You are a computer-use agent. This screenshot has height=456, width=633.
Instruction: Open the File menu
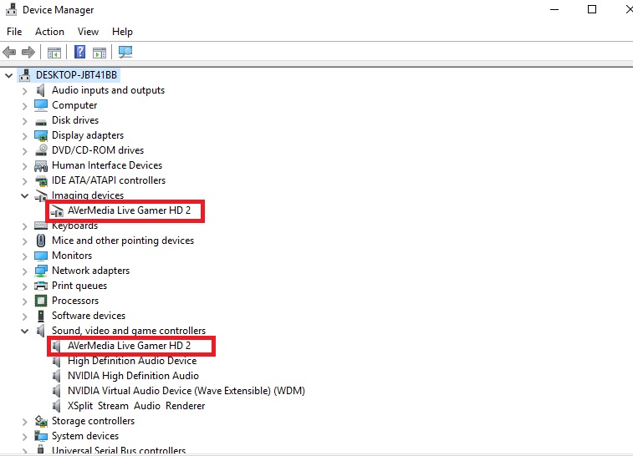(14, 32)
